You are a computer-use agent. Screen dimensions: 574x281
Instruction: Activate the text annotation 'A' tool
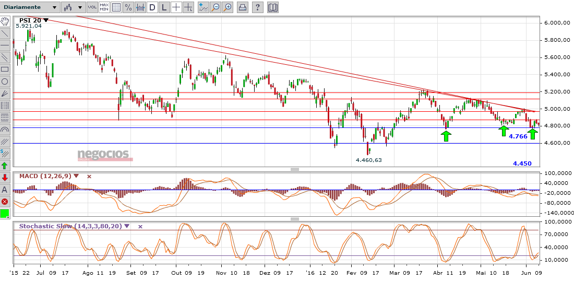click(5, 190)
